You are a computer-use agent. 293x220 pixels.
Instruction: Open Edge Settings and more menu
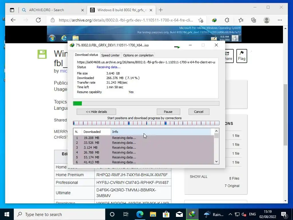280,20
